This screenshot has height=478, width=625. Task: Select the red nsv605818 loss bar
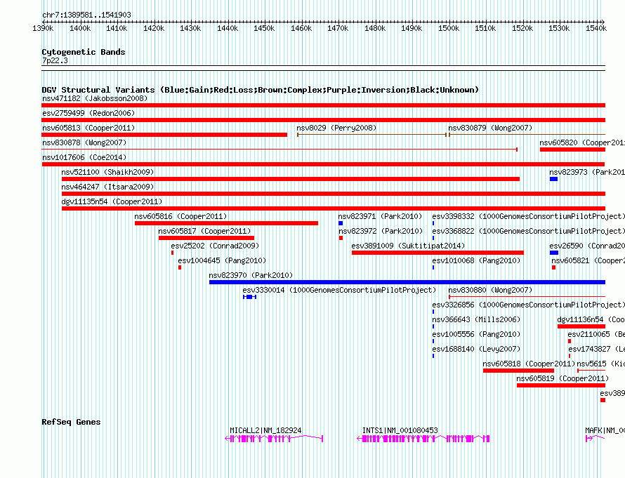pyautogui.click(x=518, y=371)
